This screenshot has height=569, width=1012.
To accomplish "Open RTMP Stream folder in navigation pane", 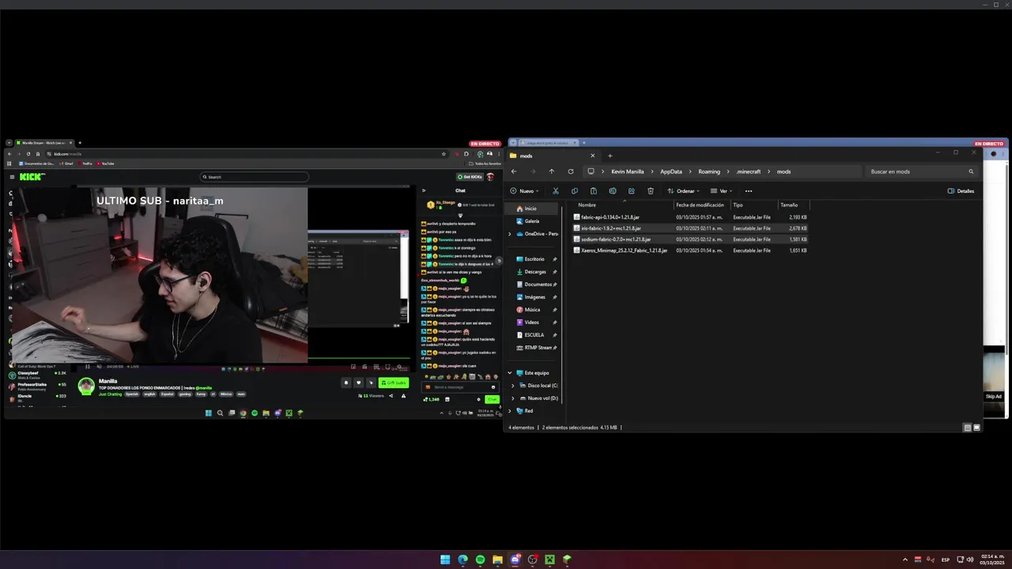I will (x=538, y=348).
